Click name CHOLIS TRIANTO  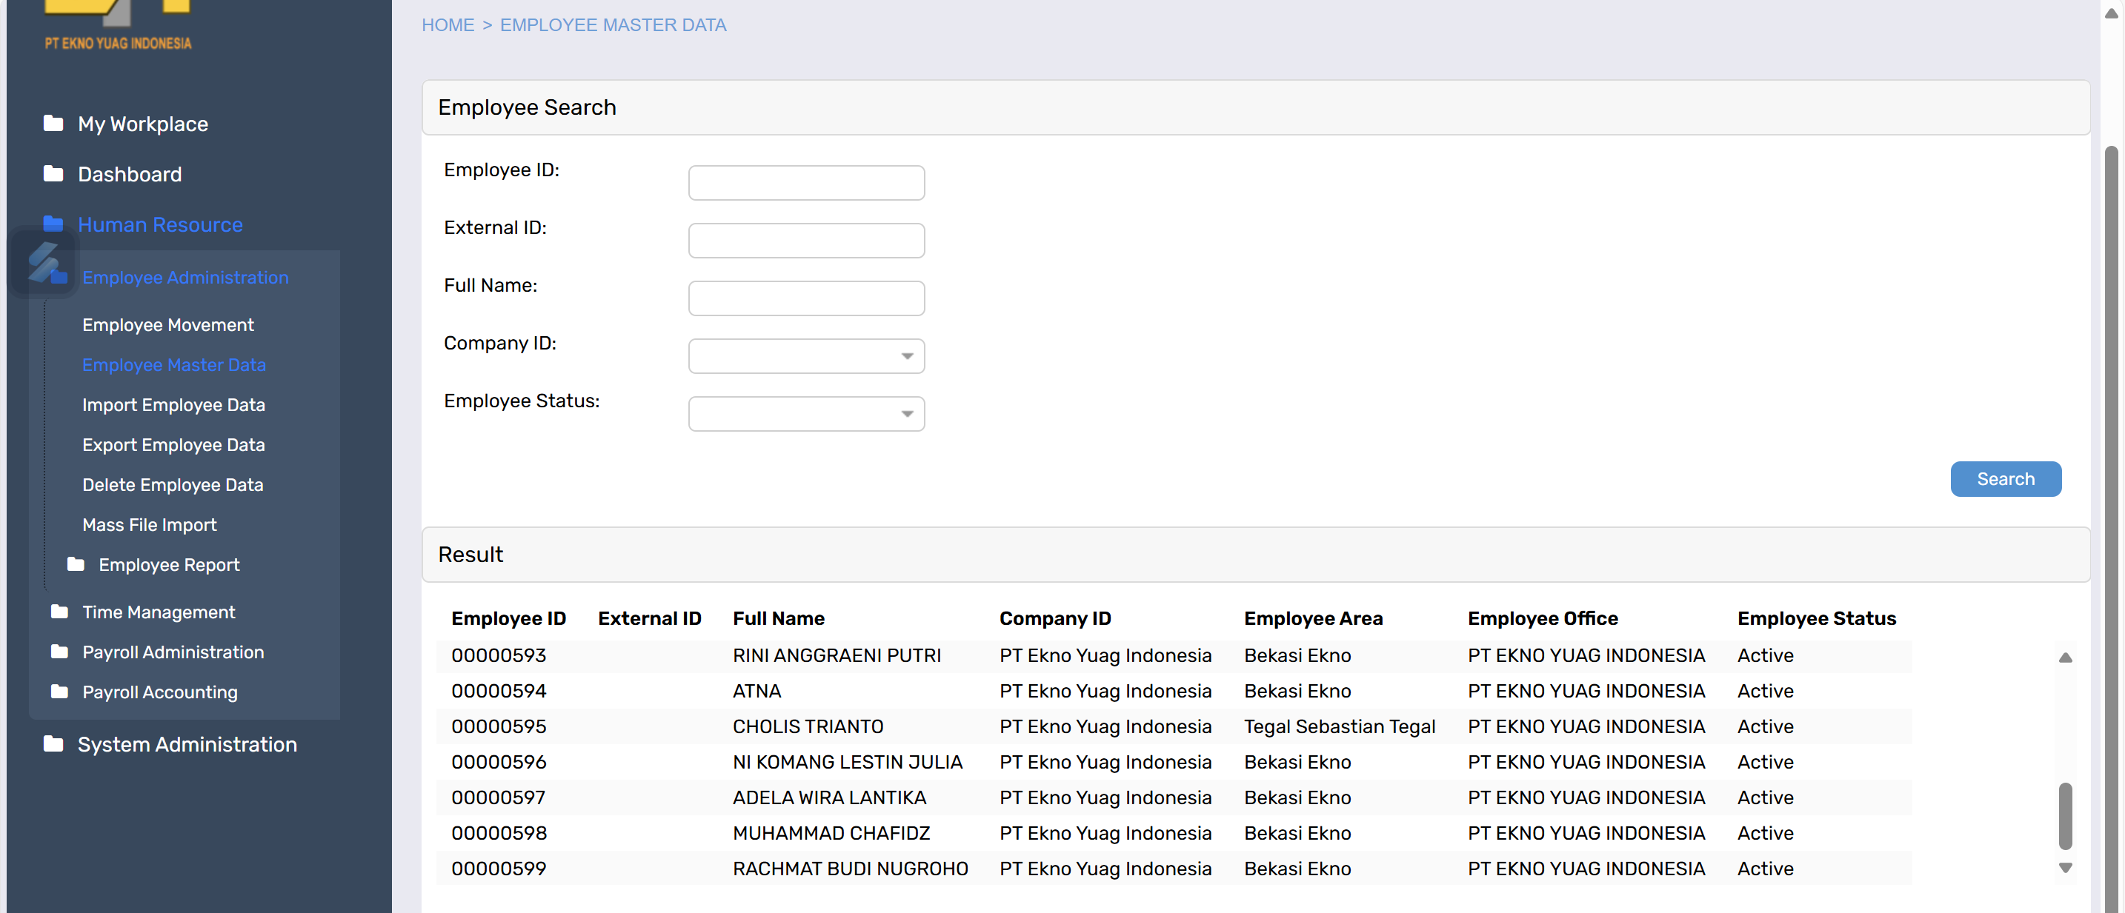coord(808,726)
